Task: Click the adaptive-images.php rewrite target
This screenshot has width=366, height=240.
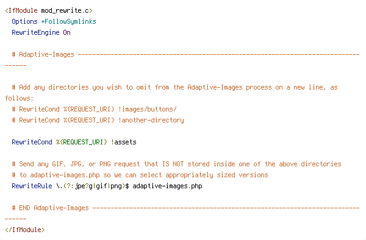Action: [167, 186]
